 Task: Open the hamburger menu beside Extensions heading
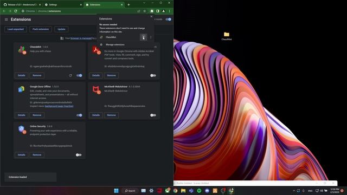click(6, 19)
